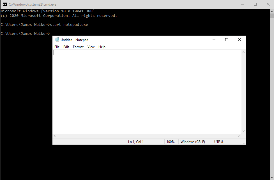
Task: Open the Edit menu in Notepad
Action: click(66, 47)
